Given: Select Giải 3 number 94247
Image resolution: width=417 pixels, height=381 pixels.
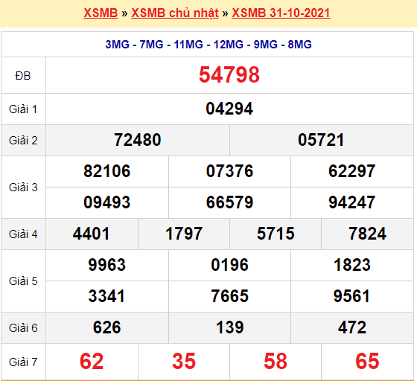Looking at the screenshot, I should [351, 202].
